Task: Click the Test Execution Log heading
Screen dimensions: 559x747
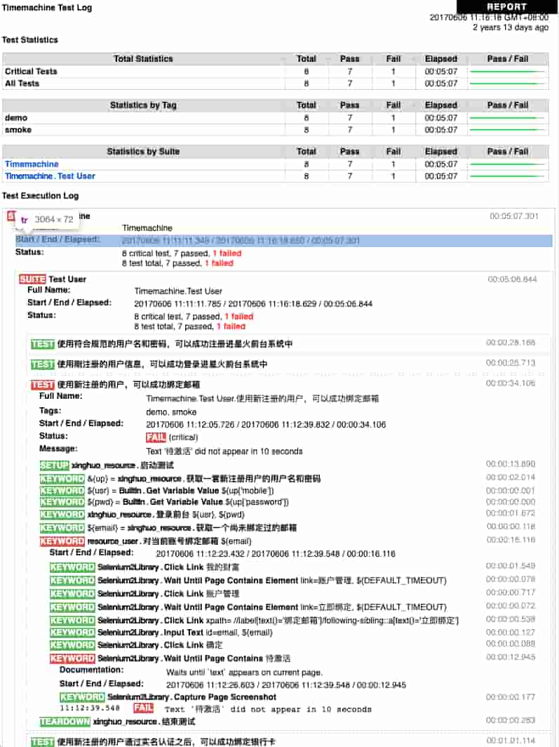Action: click(x=41, y=196)
